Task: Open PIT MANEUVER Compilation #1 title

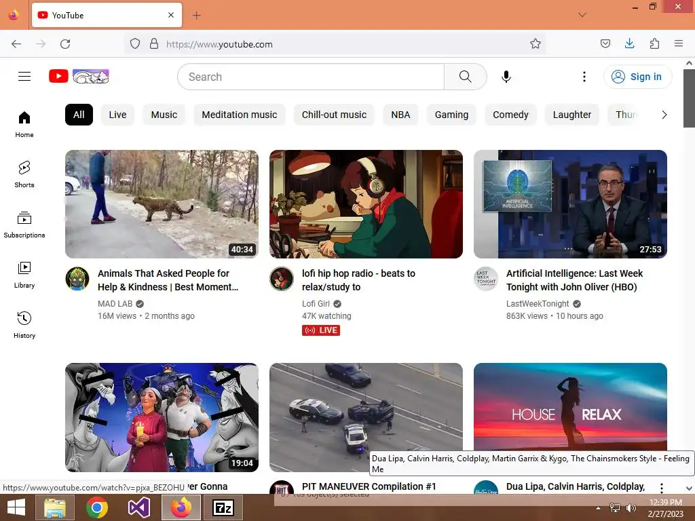Action: point(369,486)
